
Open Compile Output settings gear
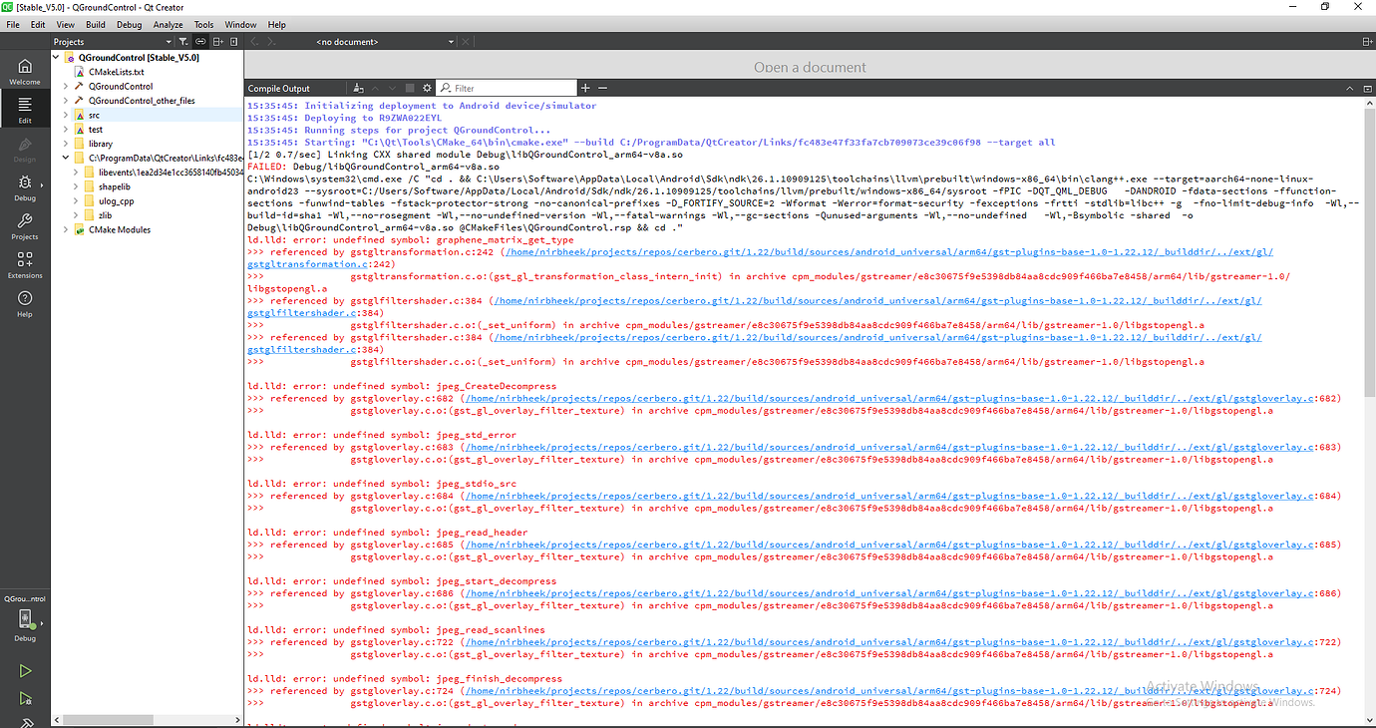(427, 88)
